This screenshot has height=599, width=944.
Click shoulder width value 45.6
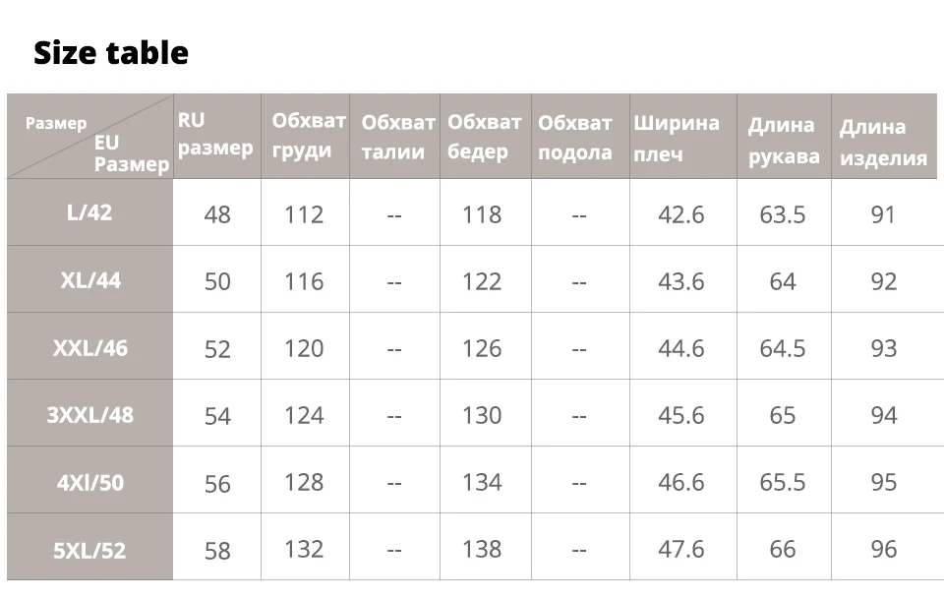[680, 415]
